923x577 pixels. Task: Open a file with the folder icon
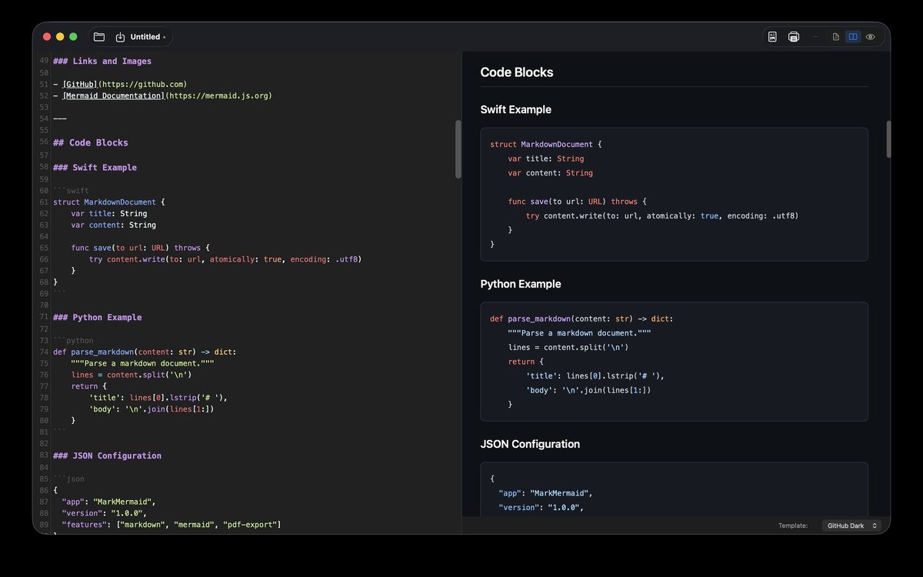pyautogui.click(x=98, y=37)
